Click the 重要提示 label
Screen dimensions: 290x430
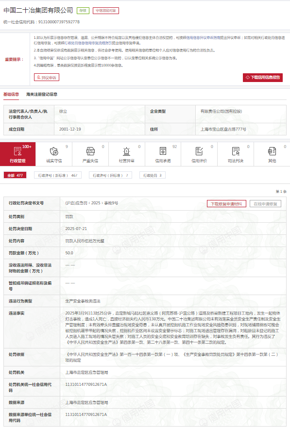point(14,60)
